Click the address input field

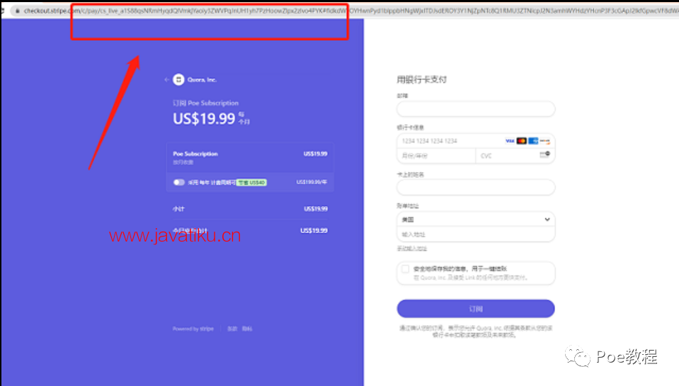(x=476, y=234)
